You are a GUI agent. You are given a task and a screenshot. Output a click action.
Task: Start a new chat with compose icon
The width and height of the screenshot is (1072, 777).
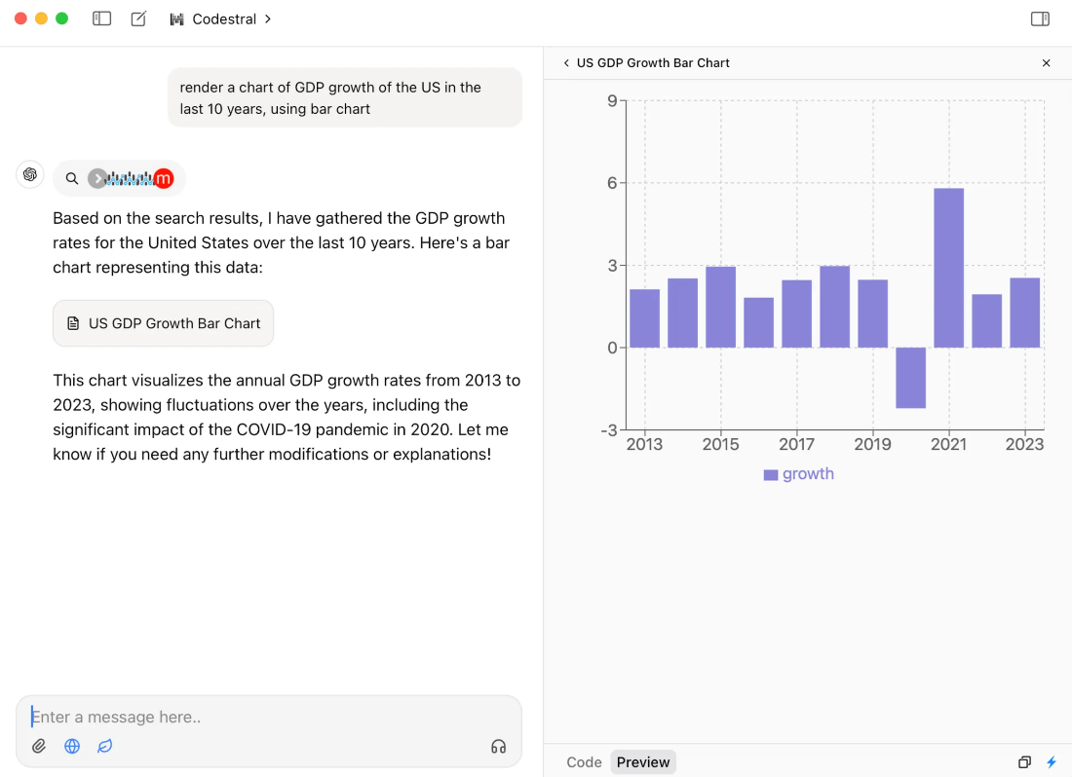[x=138, y=18]
